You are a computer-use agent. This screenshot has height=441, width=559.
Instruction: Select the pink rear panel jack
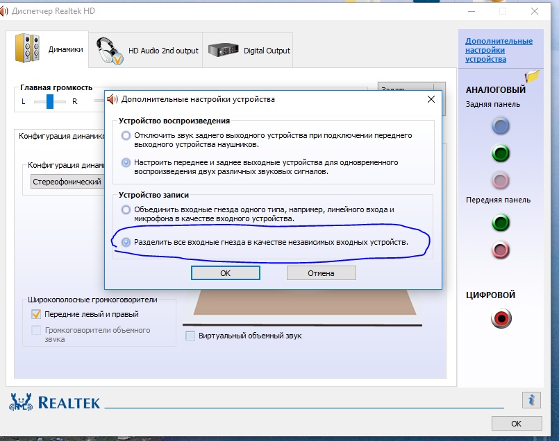point(501,180)
